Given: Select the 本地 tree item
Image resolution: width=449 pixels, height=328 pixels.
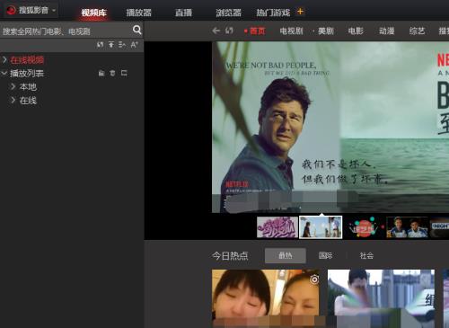Looking at the screenshot, I should click(x=28, y=87).
